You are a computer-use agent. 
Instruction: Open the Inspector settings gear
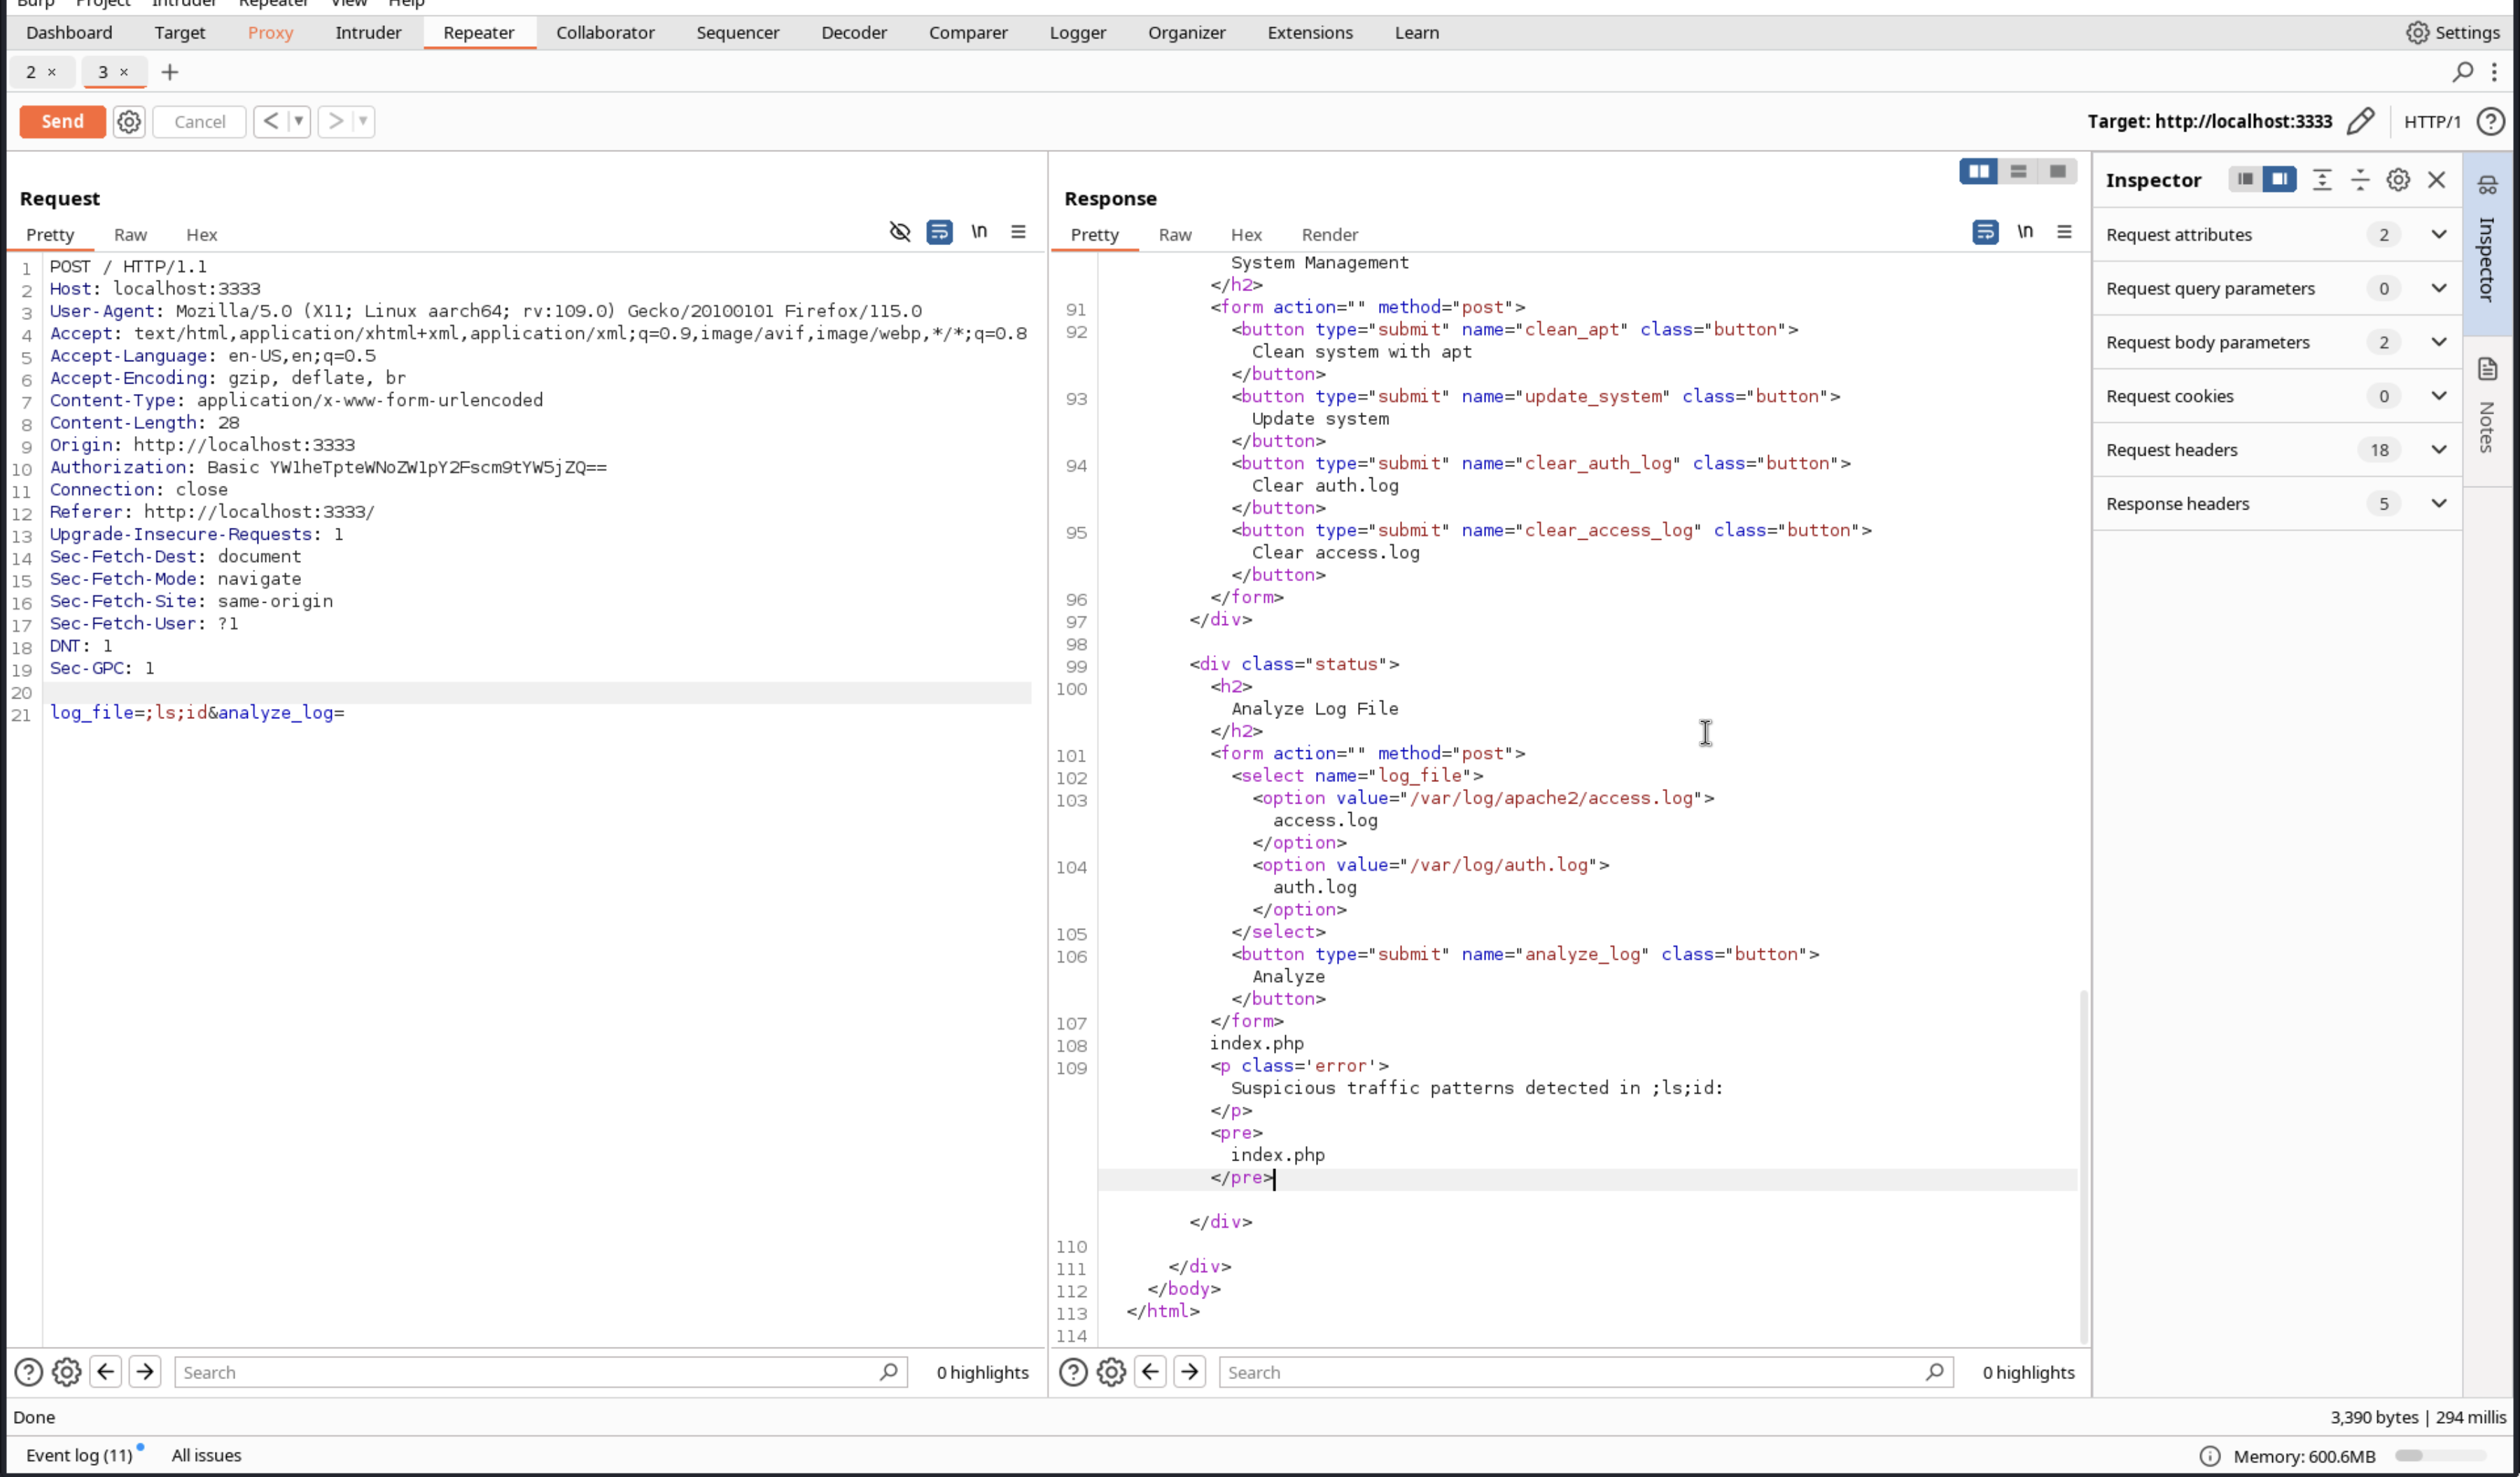tap(2397, 180)
